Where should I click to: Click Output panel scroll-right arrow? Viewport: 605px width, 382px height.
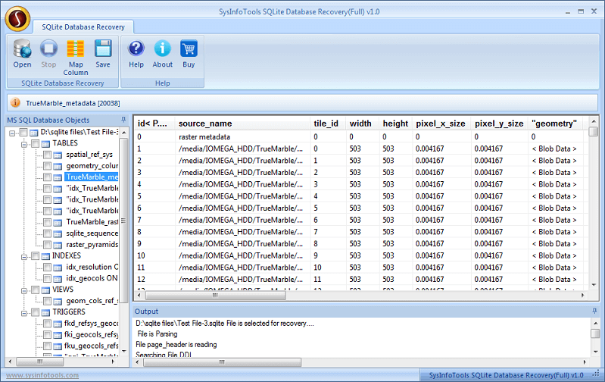coord(585,362)
